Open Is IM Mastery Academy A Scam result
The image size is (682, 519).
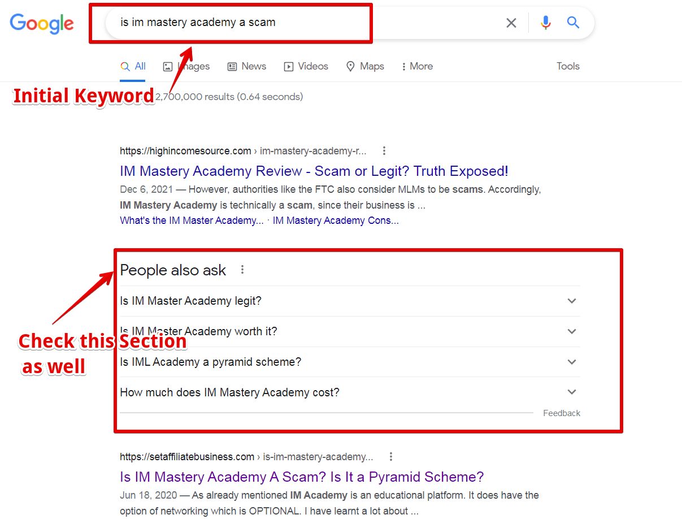(302, 477)
